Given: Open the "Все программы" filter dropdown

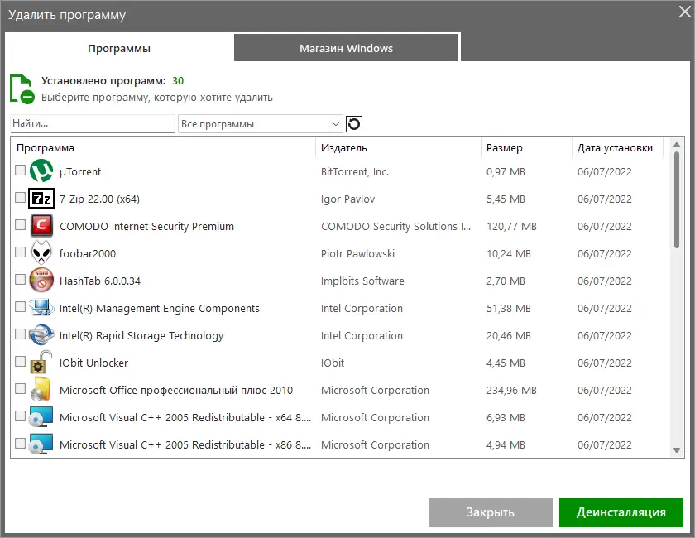Looking at the screenshot, I should (260, 124).
